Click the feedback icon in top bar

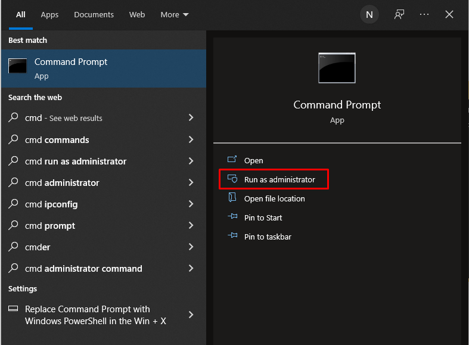[x=399, y=15]
